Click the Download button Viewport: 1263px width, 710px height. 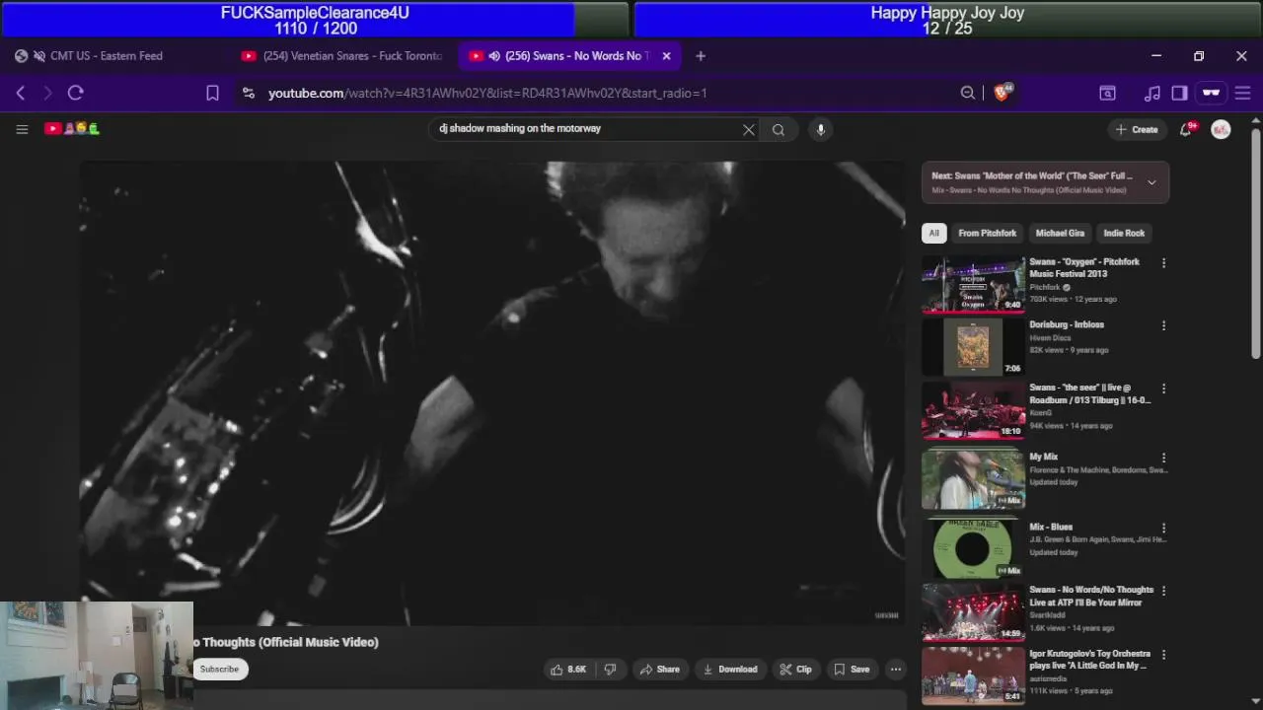(x=729, y=670)
